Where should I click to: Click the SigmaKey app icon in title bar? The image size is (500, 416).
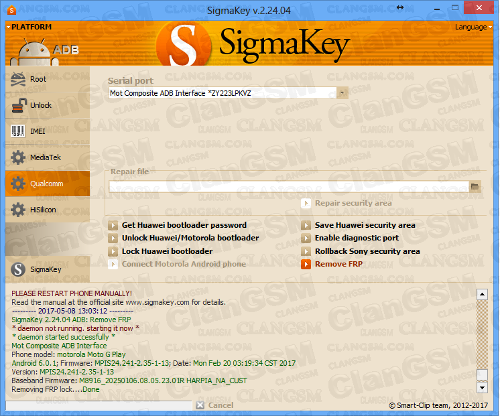tap(11, 10)
